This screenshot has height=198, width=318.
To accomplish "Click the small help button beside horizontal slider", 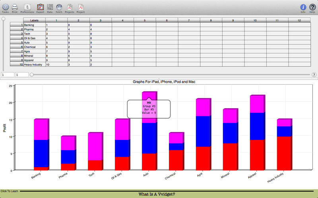I will pos(314,74).
